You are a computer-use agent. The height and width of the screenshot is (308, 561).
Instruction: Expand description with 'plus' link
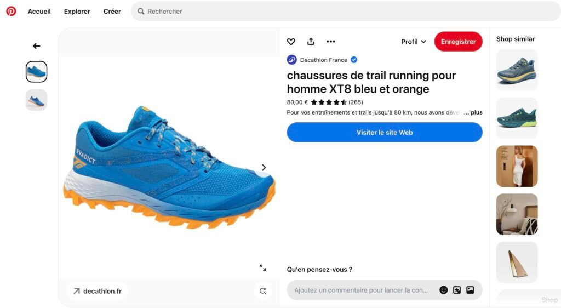[476, 112]
